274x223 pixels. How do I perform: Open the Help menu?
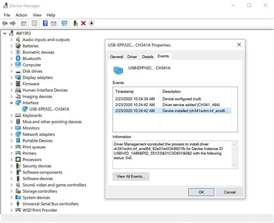(51, 15)
